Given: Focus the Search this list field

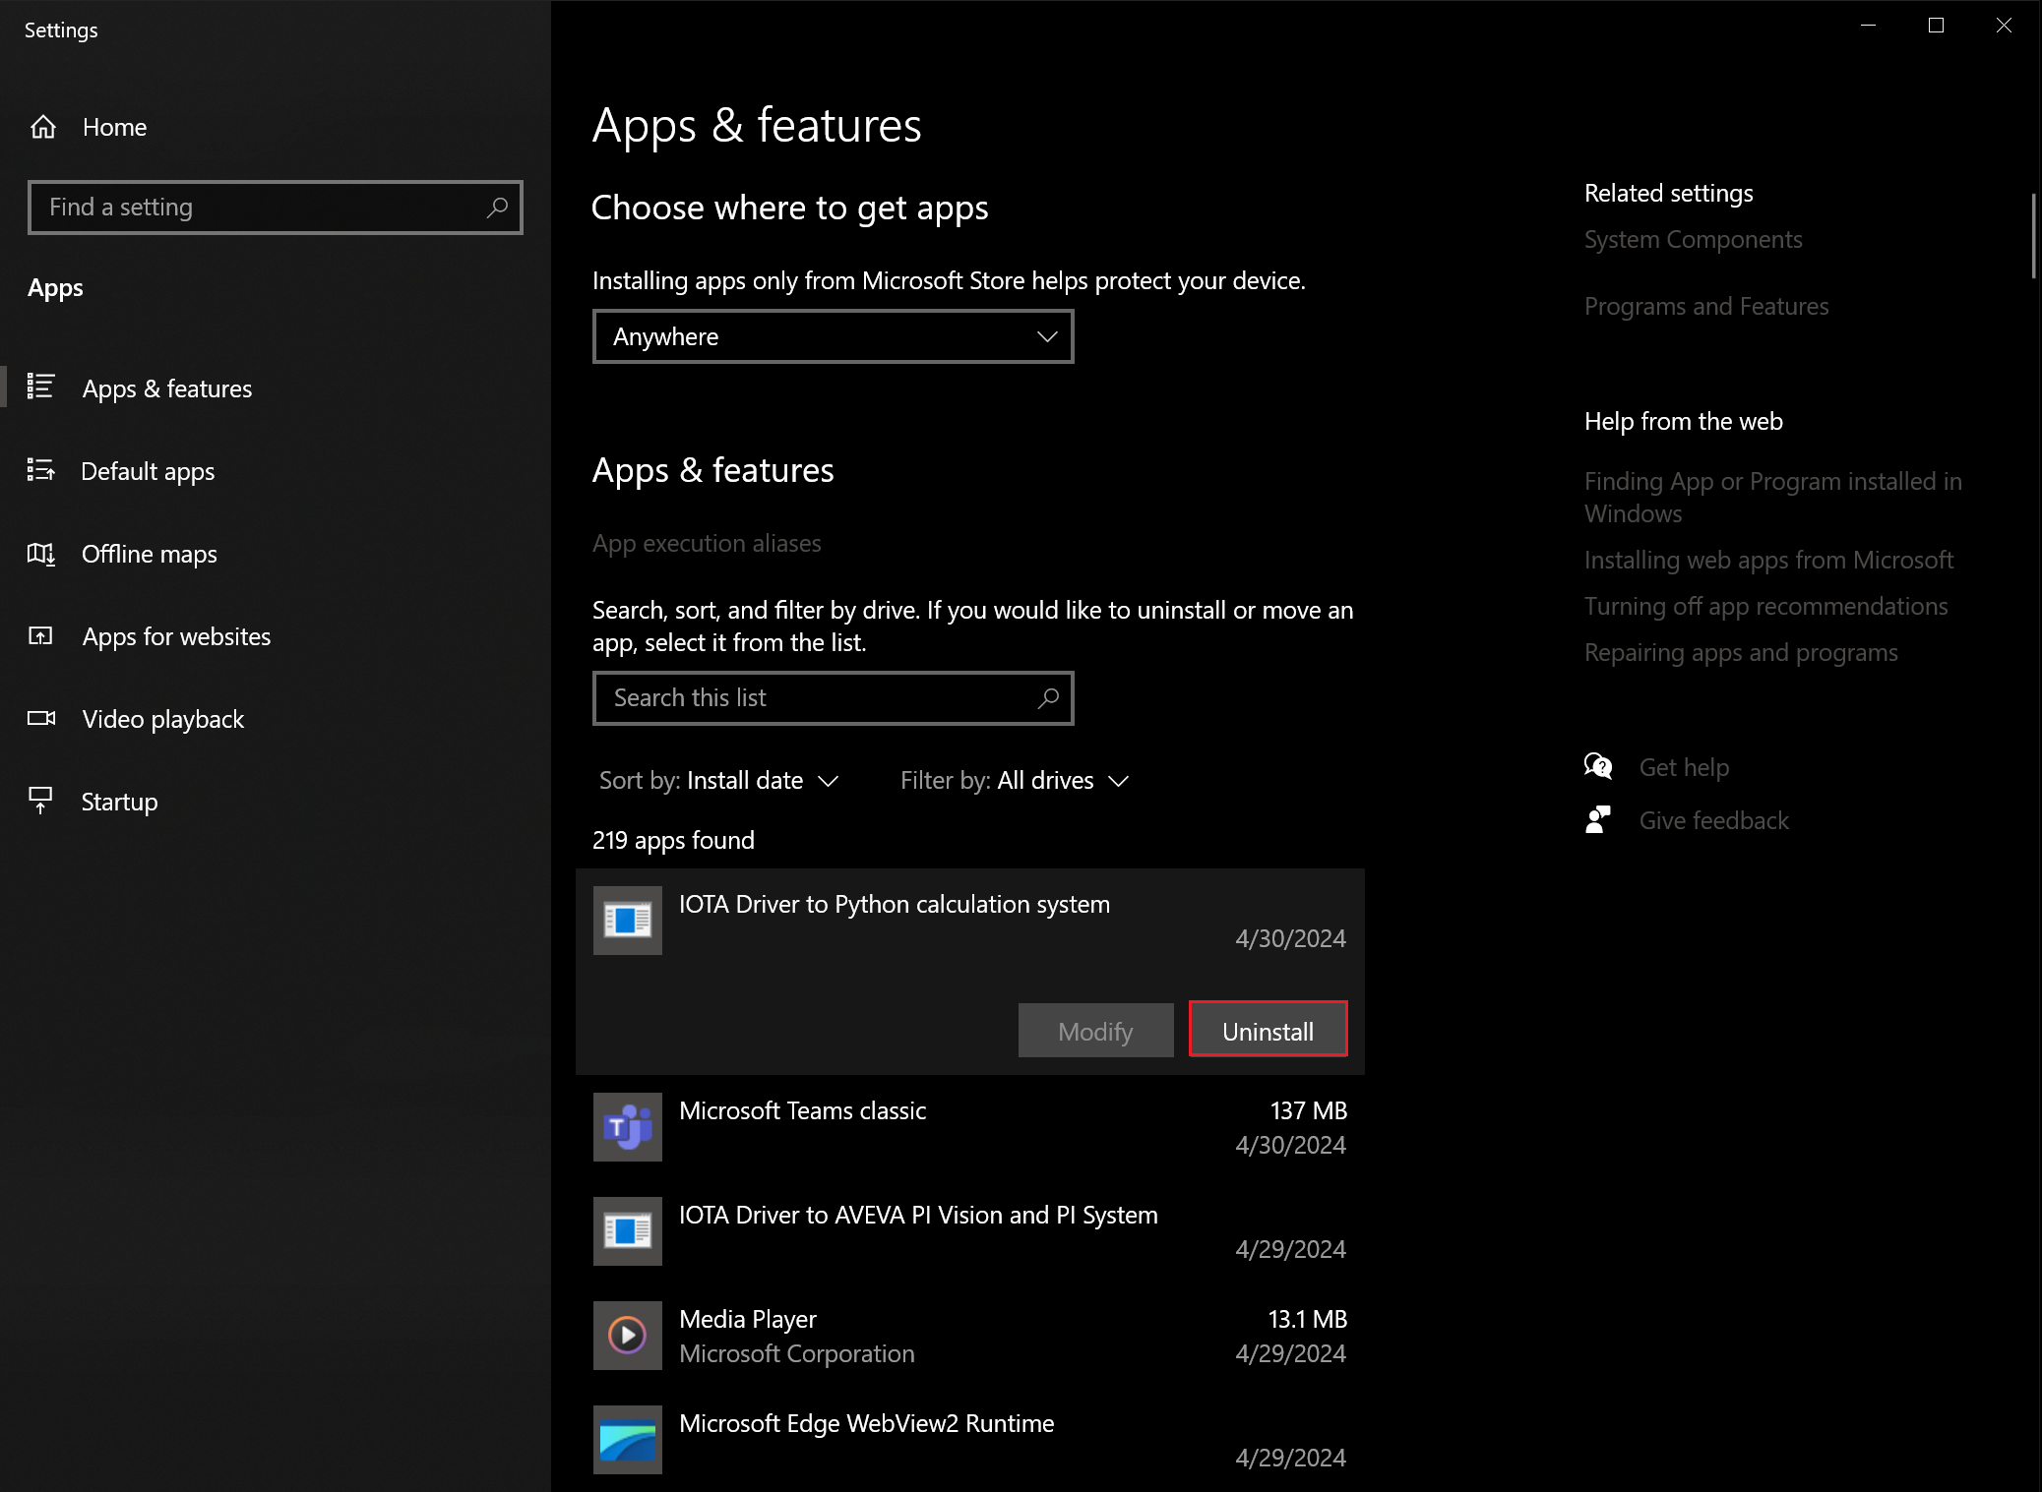Looking at the screenshot, I should (833, 697).
